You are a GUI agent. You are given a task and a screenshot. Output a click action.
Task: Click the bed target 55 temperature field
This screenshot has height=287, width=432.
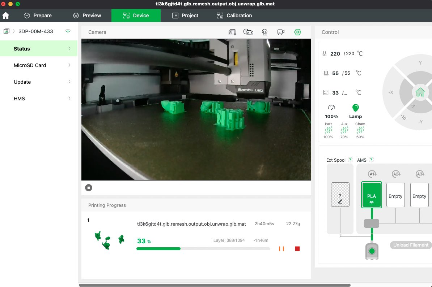coord(347,73)
